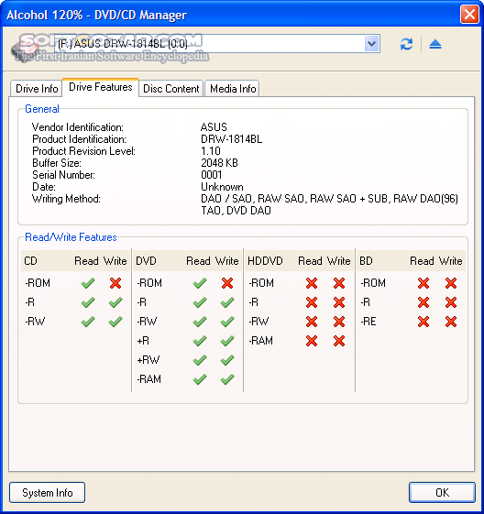Click the HDDVD-RAM read red cross icon
The image size is (484, 514).
312,341
